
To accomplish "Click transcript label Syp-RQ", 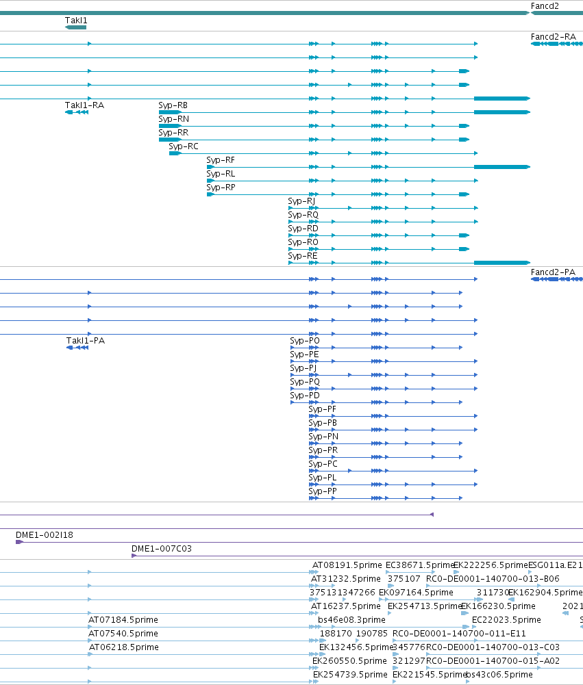I will click(303, 215).
